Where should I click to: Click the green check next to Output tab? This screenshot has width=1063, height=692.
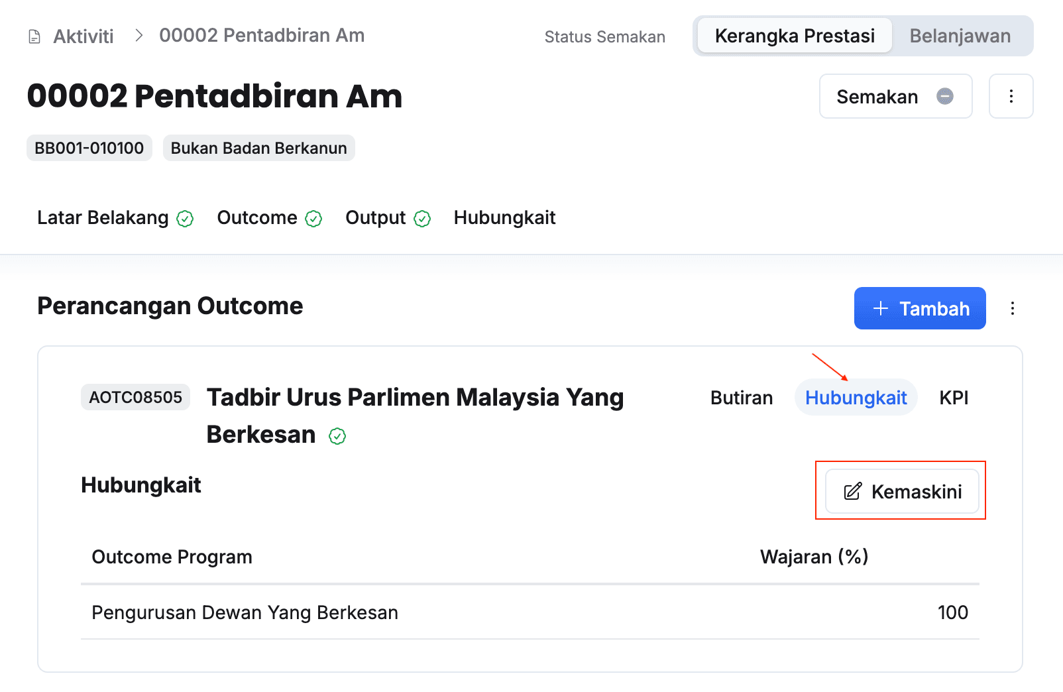coord(422,219)
